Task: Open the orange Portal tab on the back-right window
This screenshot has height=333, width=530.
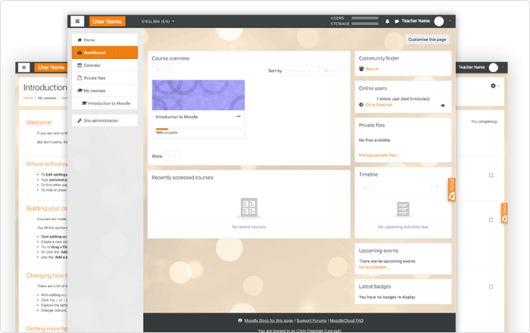Action: 504,213
